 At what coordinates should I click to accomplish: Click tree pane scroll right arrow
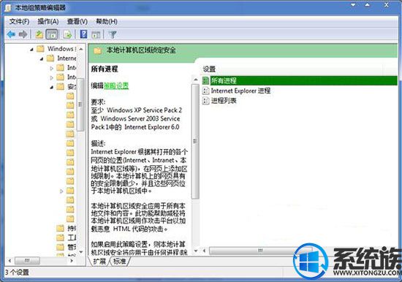[x=72, y=261]
